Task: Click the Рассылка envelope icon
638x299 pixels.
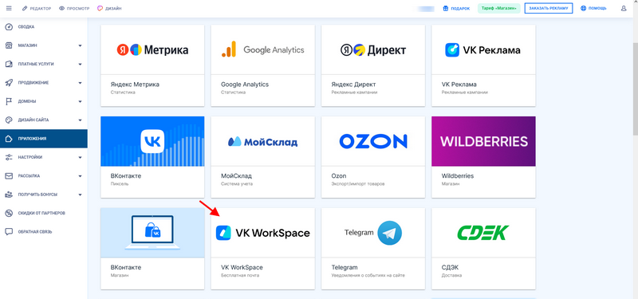Action: (9, 176)
